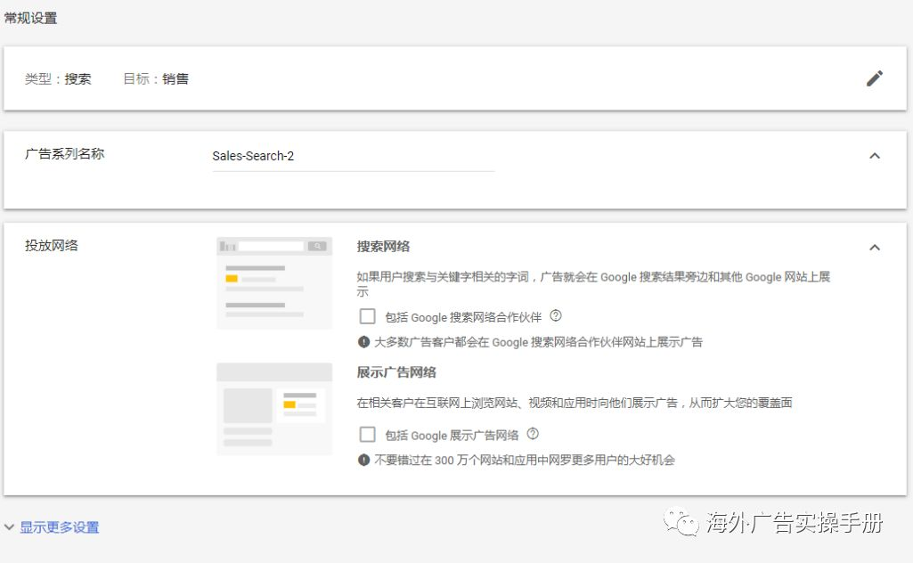
Task: Enable 包括 Google 展示广告网络 checkbox
Action: (x=367, y=435)
